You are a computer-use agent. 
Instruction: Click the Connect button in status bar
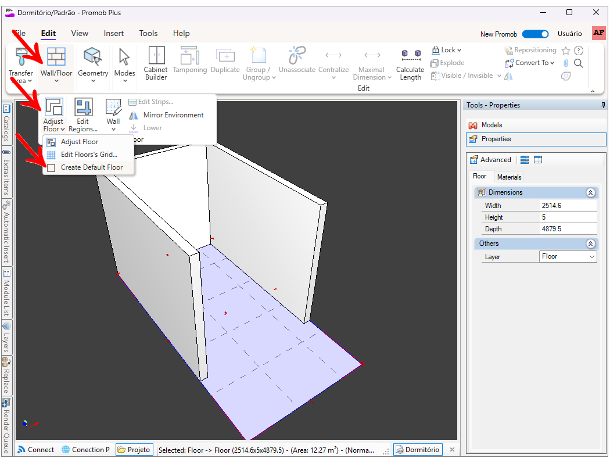click(36, 450)
